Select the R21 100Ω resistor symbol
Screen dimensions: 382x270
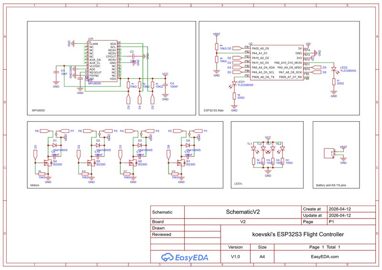pyautogui.click(x=282, y=161)
